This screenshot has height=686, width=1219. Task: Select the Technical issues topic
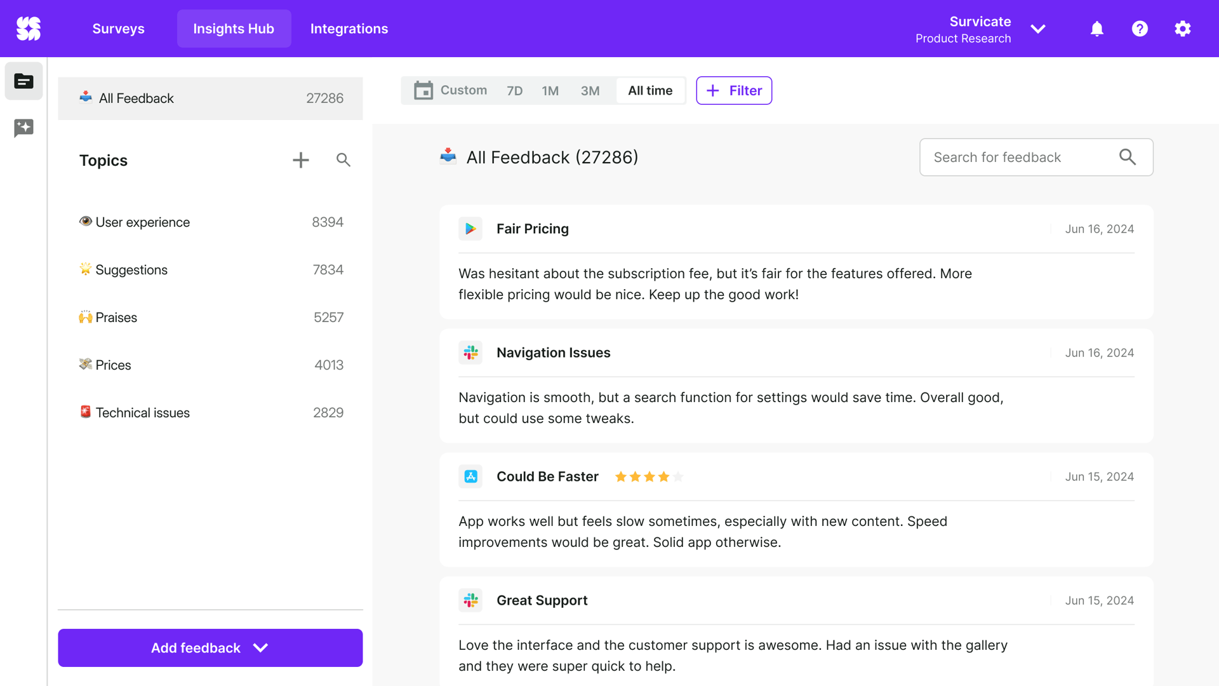tap(143, 413)
